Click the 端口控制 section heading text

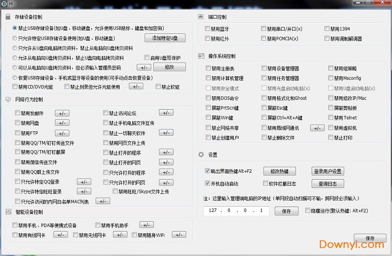tap(217, 17)
